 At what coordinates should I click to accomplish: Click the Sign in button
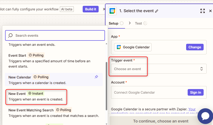[x=196, y=92]
